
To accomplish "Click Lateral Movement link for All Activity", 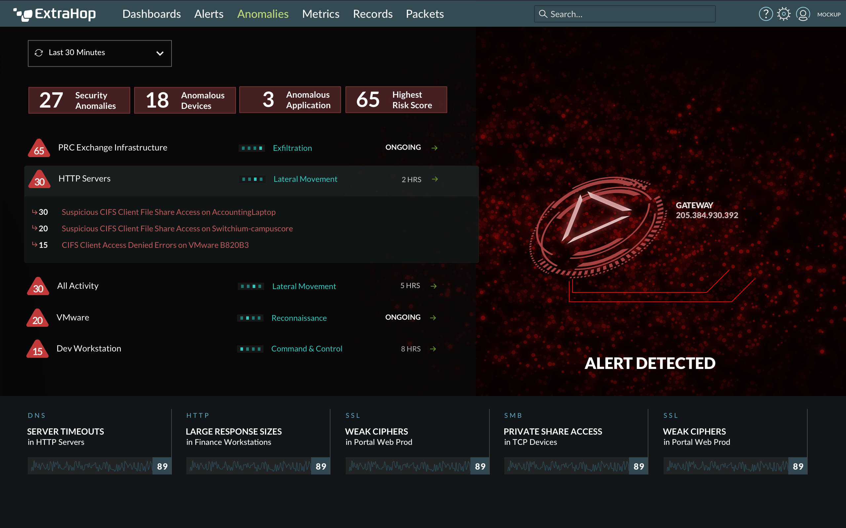I will click(x=304, y=286).
